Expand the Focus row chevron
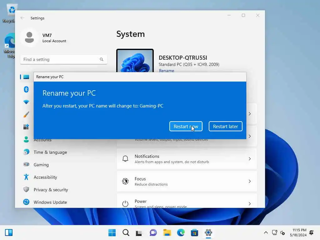Screen dimensions: 320x240 tap(250, 181)
